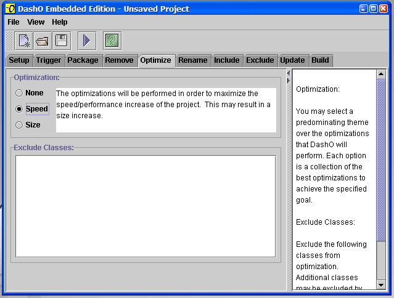Minimize the DashO window
394x298 pixels.
coord(363,9)
